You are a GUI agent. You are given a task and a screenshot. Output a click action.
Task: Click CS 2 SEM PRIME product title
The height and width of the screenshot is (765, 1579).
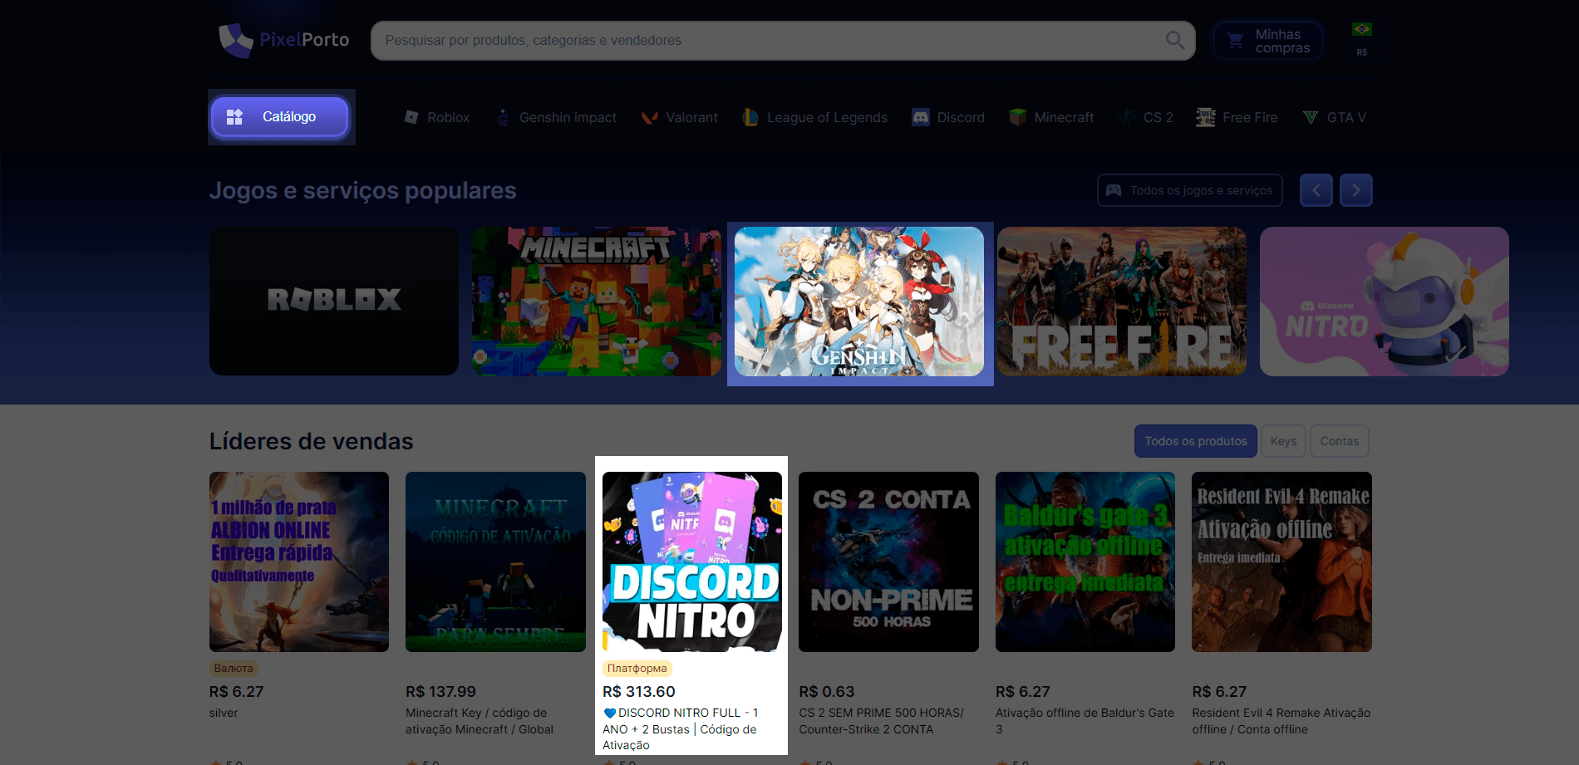point(882,721)
